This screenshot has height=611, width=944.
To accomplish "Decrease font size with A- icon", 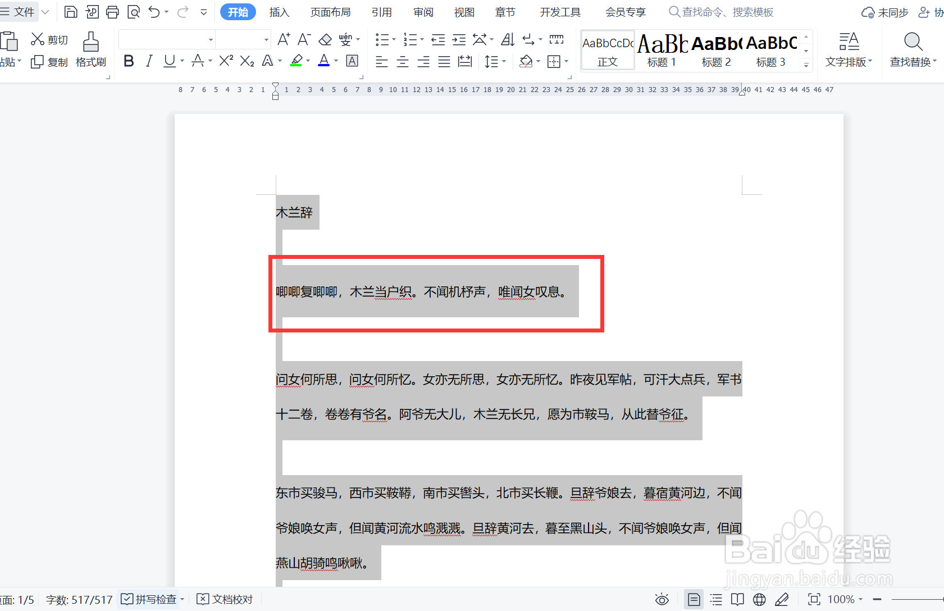I will (x=304, y=39).
